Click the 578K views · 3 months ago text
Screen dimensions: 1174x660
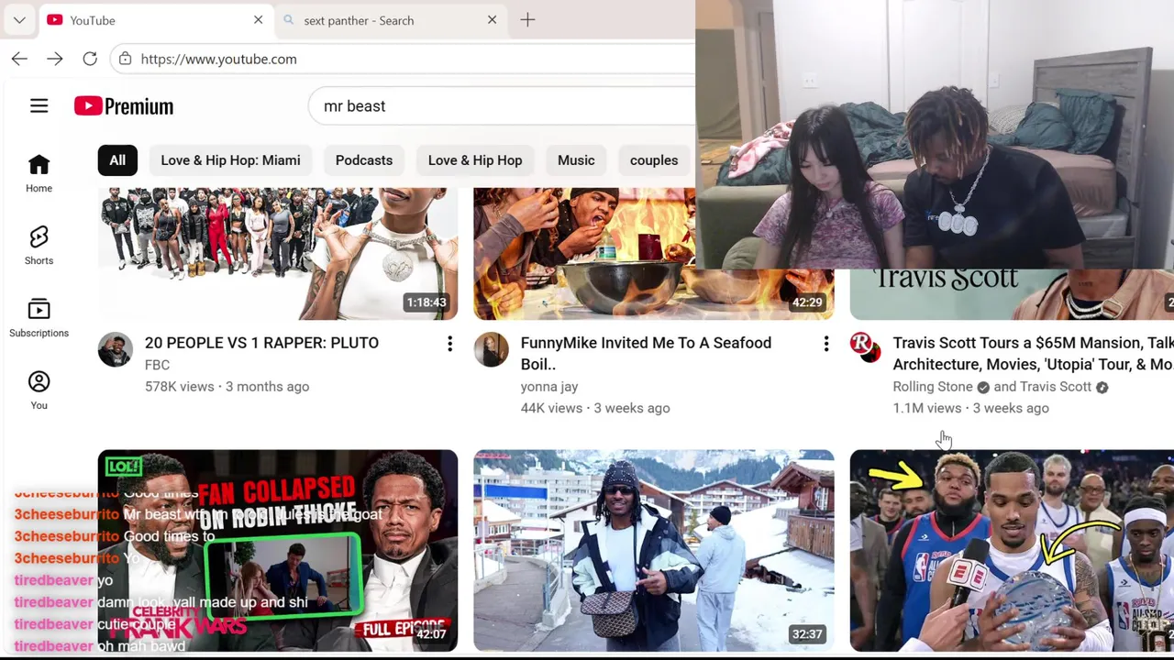coord(227,387)
